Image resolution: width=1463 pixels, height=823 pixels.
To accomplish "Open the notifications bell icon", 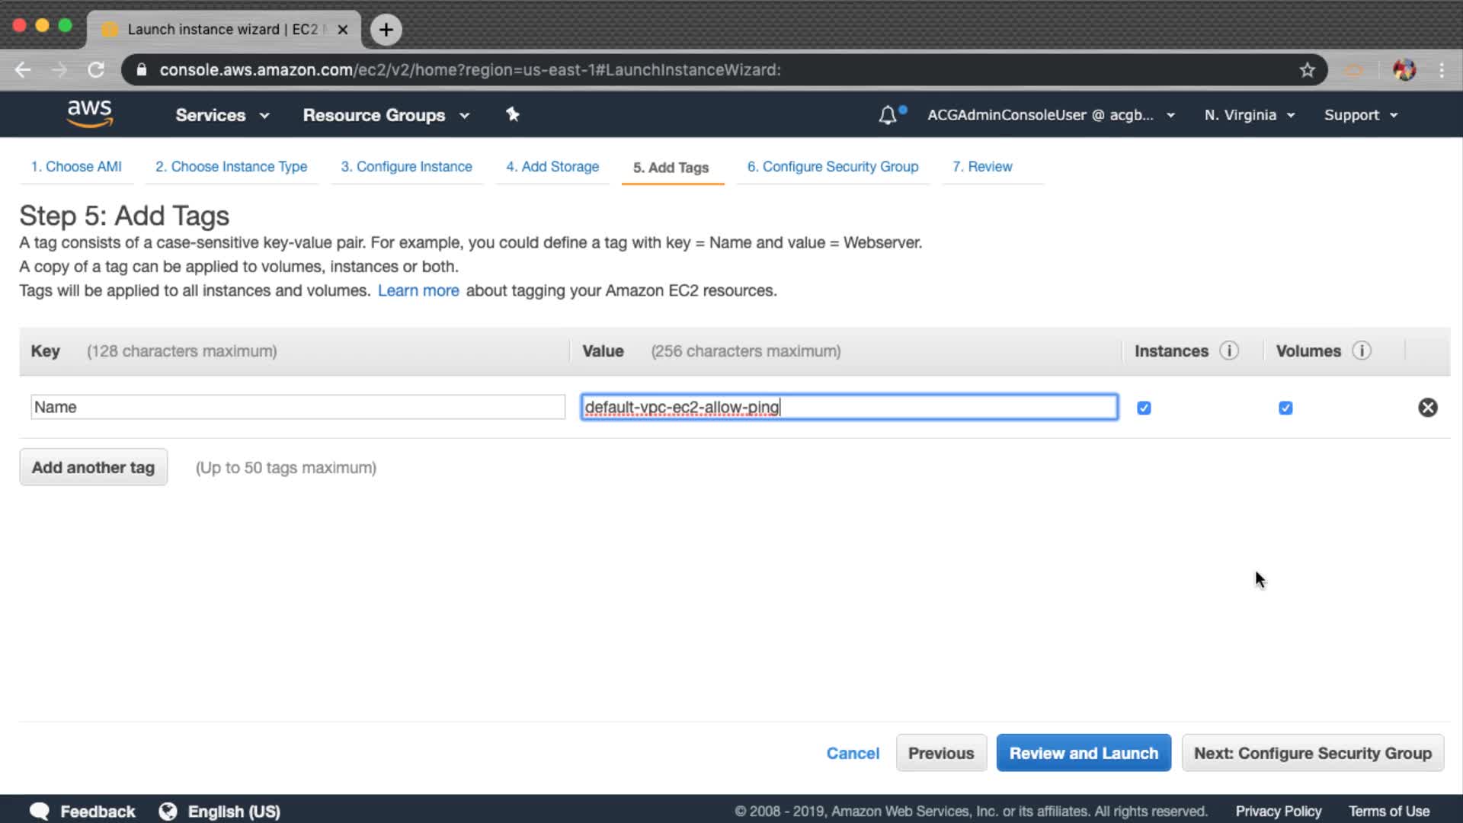I will [887, 115].
